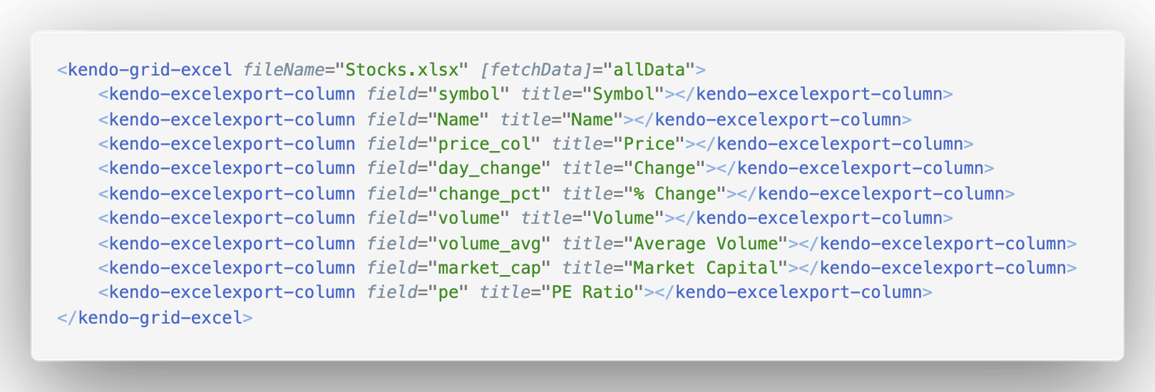Image resolution: width=1155 pixels, height=392 pixels.
Task: Click the "Stocks.xlsx" fileName value
Action: click(x=402, y=70)
